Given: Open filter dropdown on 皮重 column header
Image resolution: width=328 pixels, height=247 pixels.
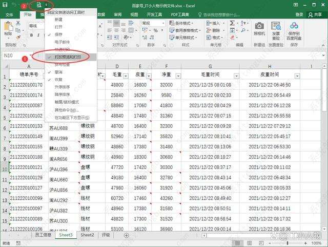Looking at the screenshot, I should pos(149,76).
